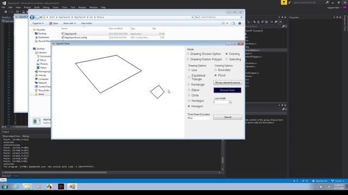
Task: Click the Solution Explorer refresh icon
Action: click(x=258, y=22)
